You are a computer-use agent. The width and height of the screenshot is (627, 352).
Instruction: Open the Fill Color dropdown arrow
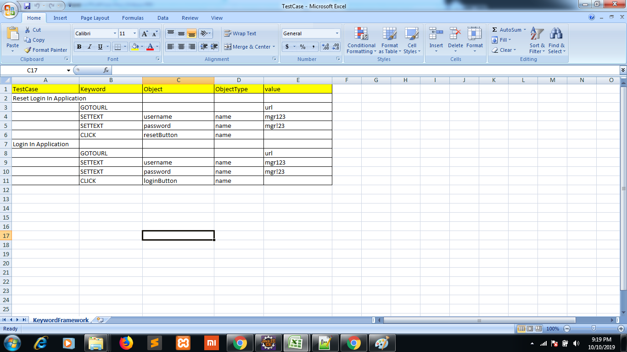point(142,46)
